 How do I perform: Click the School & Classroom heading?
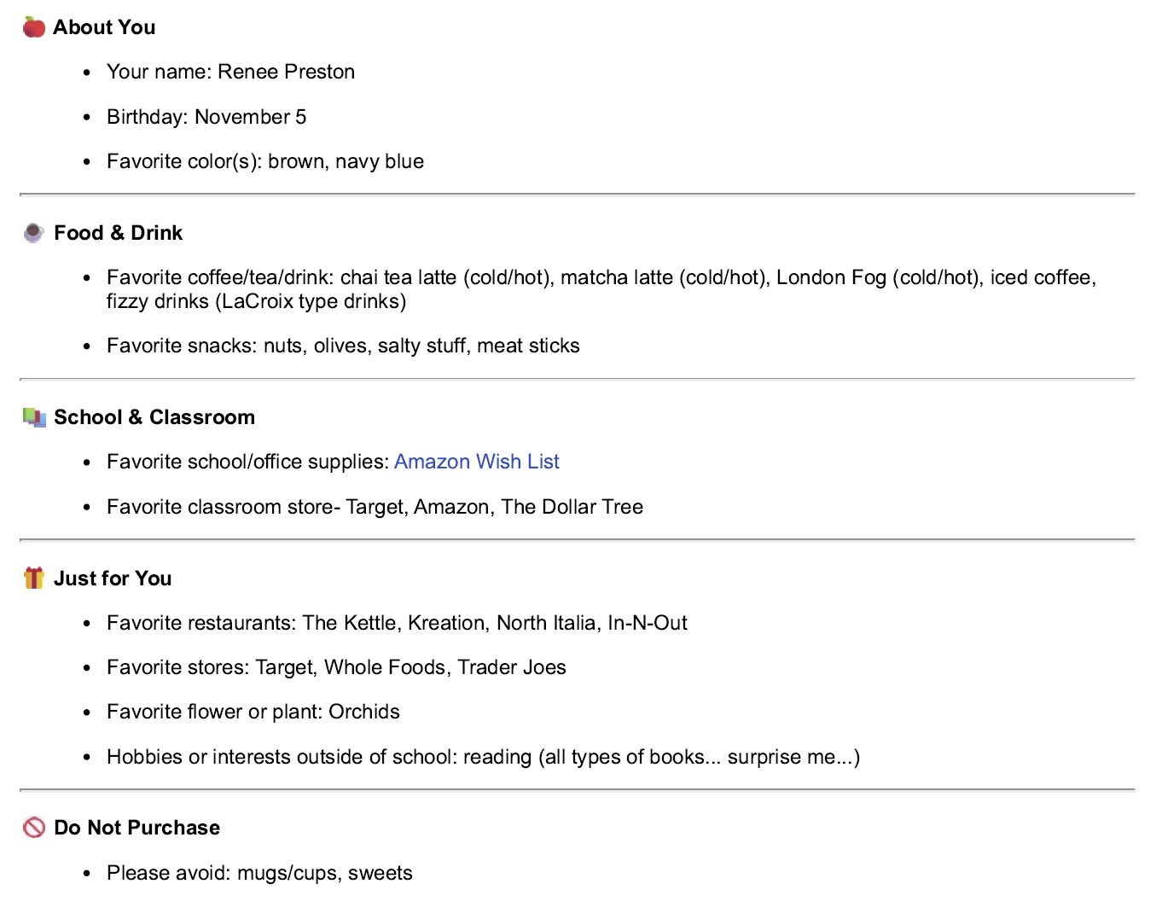tap(154, 417)
